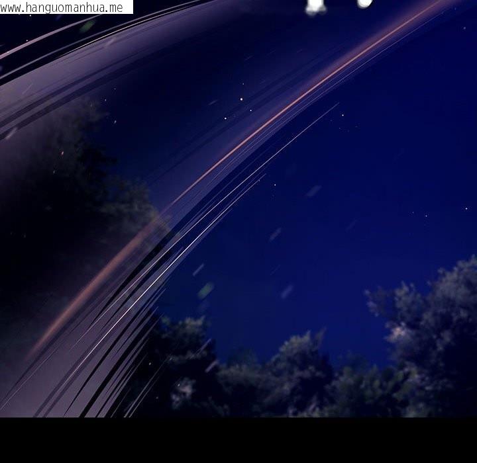The height and width of the screenshot is (463, 477).
Task: Click the black bar below the image
Action: click(238, 440)
